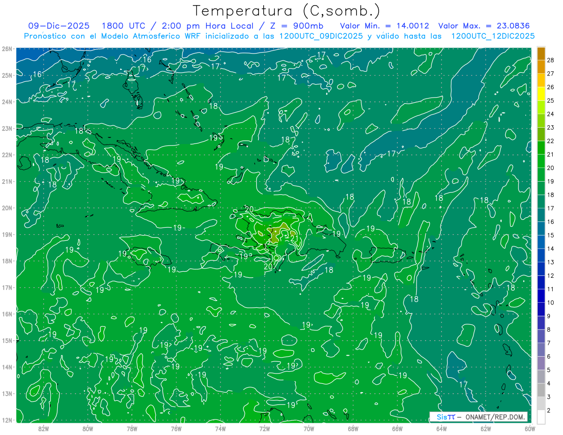
Task: Click latitude axis label '24N'
Action: click(x=7, y=101)
